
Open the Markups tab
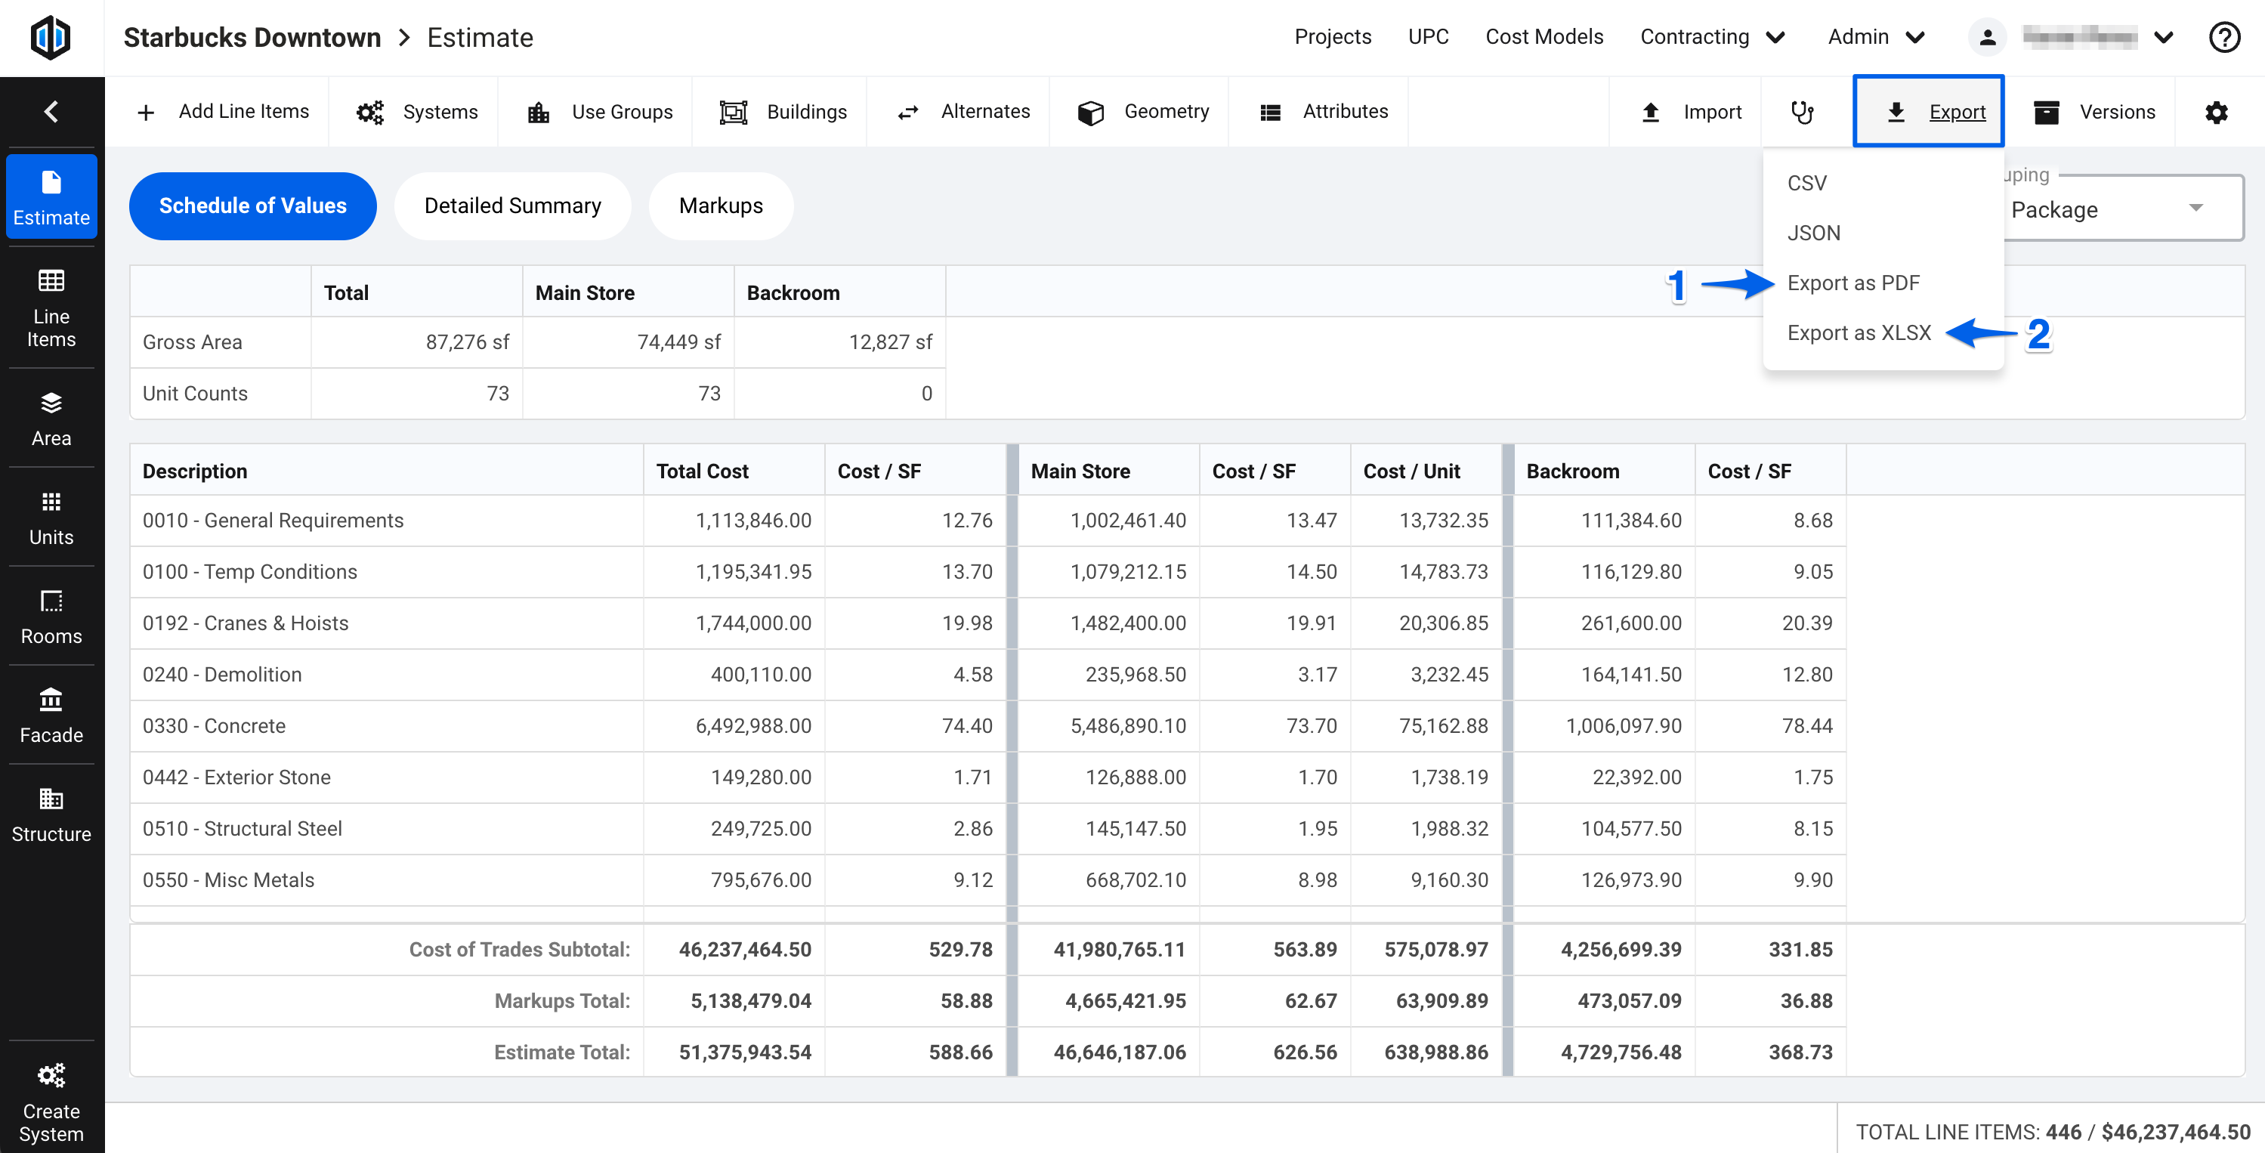720,205
